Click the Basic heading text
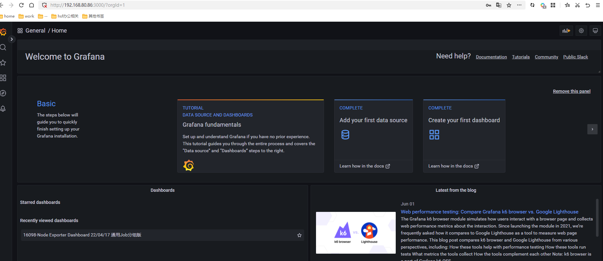Screen dimensions: 603x261 pyautogui.click(x=46, y=104)
